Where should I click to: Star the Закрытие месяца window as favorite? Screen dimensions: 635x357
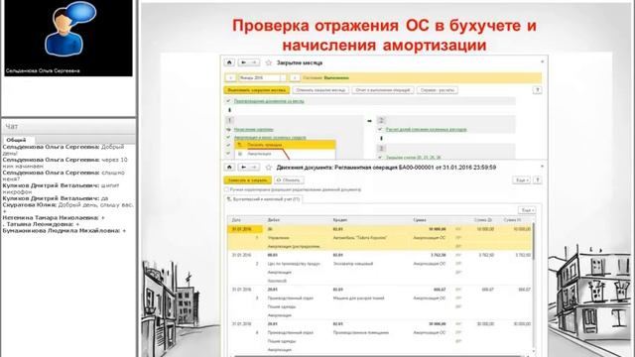pos(268,62)
